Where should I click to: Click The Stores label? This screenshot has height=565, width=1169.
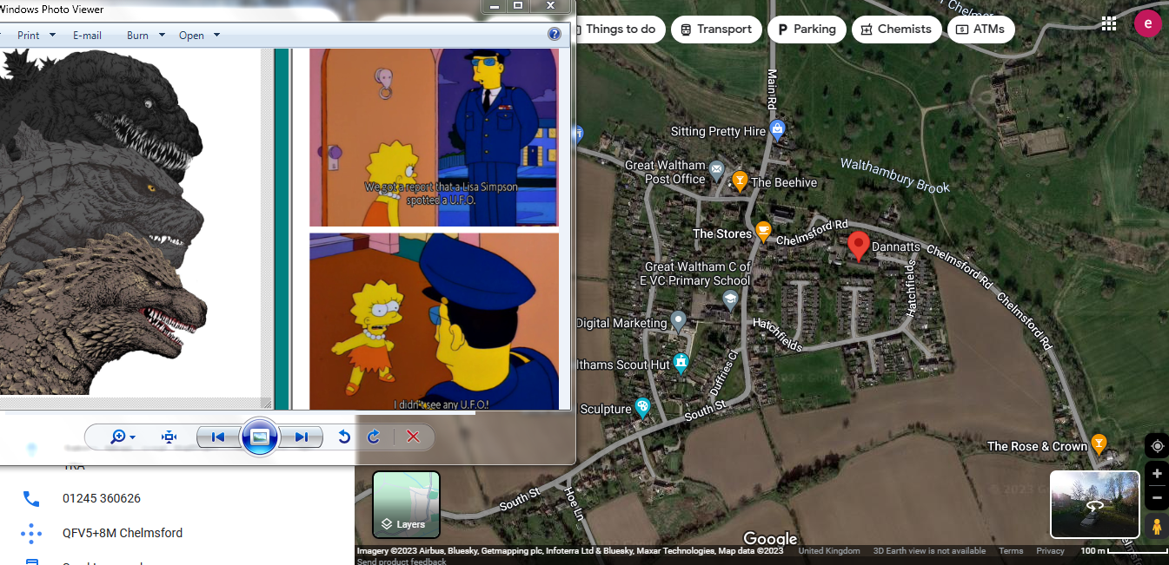[721, 233]
